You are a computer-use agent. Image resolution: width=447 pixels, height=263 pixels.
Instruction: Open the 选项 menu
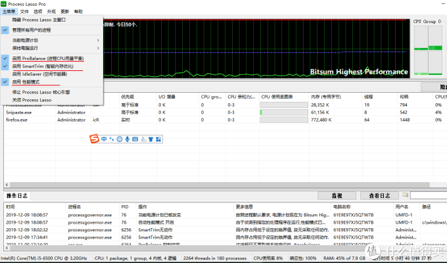tap(38, 11)
